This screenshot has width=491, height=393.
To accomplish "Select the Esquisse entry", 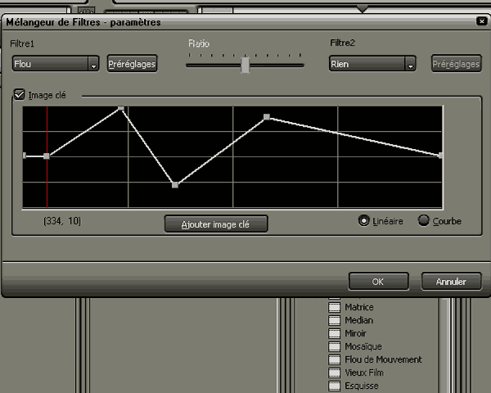I will pyautogui.click(x=362, y=386).
